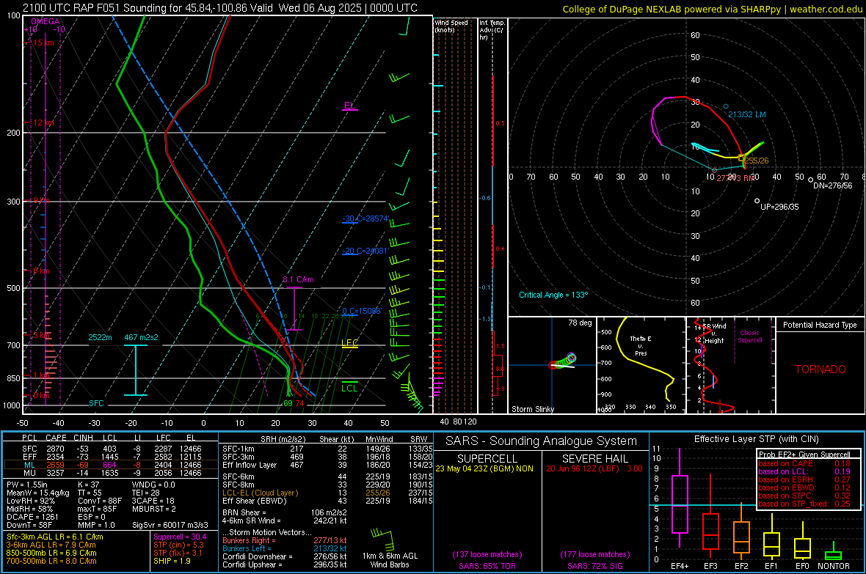Select the Eff Shear (EBWD) row
The height and width of the screenshot is (574, 866).
click(x=327, y=501)
